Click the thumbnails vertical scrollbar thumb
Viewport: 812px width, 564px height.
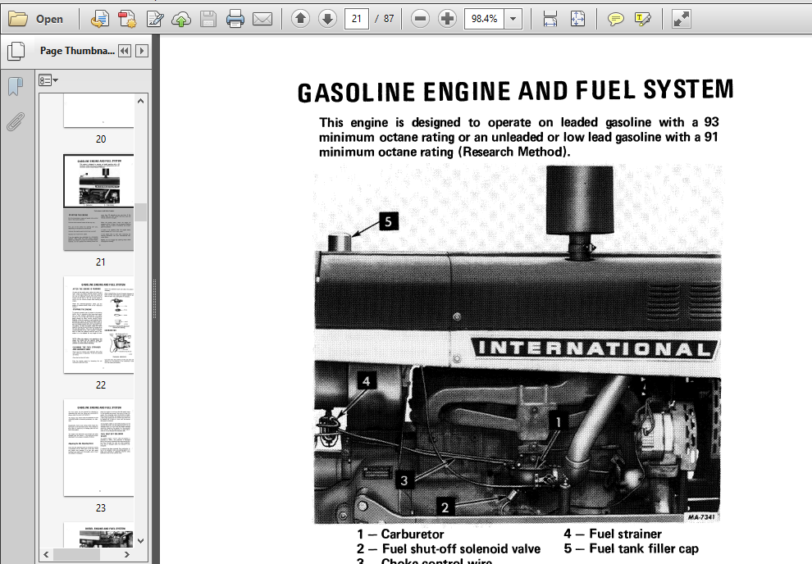141,212
